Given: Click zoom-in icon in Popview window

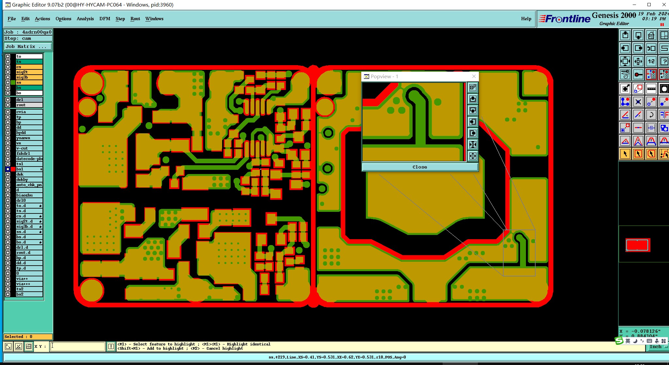Looking at the screenshot, I should (473, 144).
